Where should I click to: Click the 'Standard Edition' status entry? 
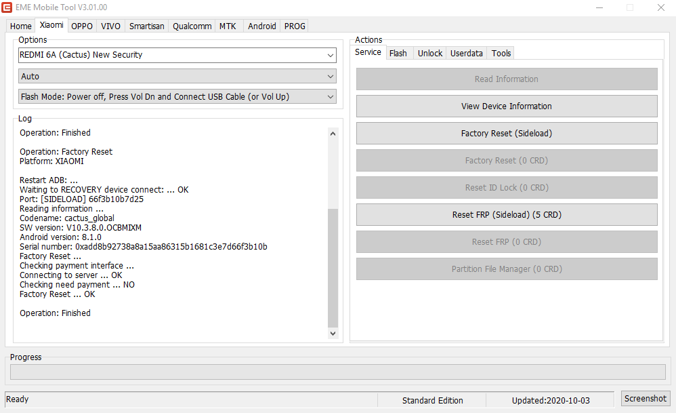click(432, 401)
